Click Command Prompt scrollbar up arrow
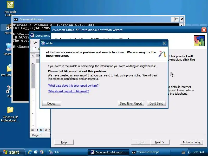 pyautogui.click(x=181, y=25)
